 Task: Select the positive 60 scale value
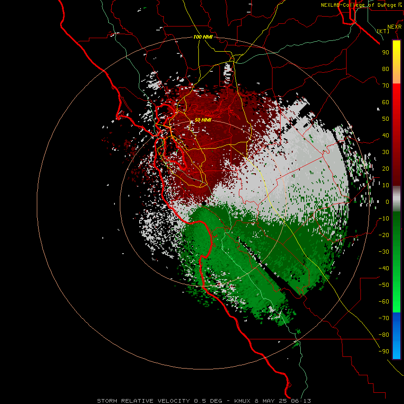click(x=386, y=102)
